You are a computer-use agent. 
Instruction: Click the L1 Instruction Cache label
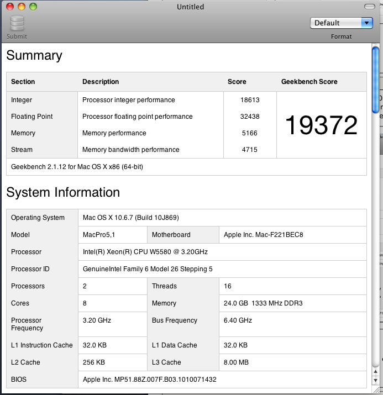pos(42,345)
